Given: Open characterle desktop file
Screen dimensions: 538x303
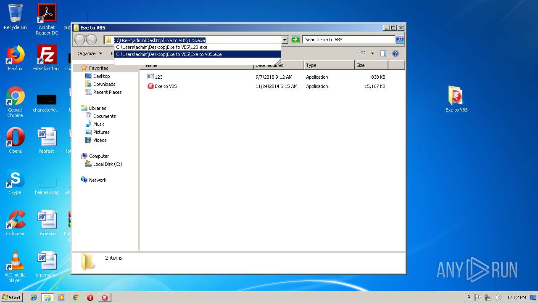Looking at the screenshot, I should pos(47,102).
